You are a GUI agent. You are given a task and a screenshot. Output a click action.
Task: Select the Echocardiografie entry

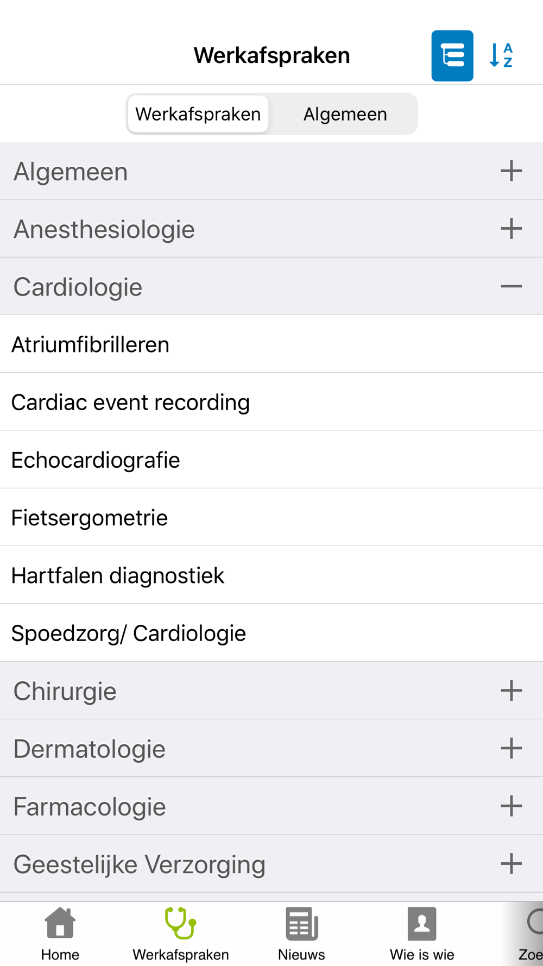point(271,460)
